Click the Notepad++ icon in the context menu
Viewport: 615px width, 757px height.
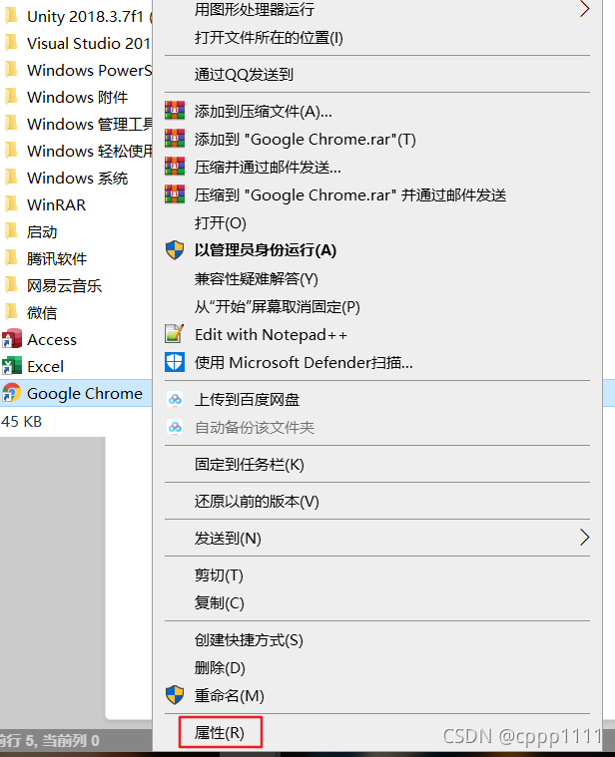tap(175, 333)
